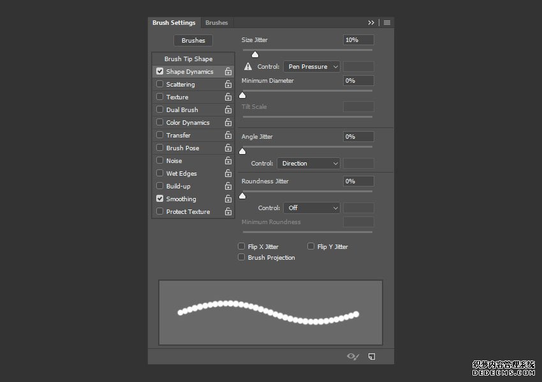The image size is (542, 382).
Task: Click the Size Jitter 10% value field
Action: point(358,39)
